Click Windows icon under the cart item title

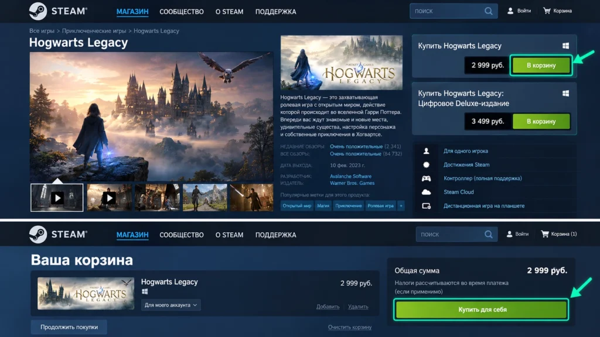pos(145,291)
